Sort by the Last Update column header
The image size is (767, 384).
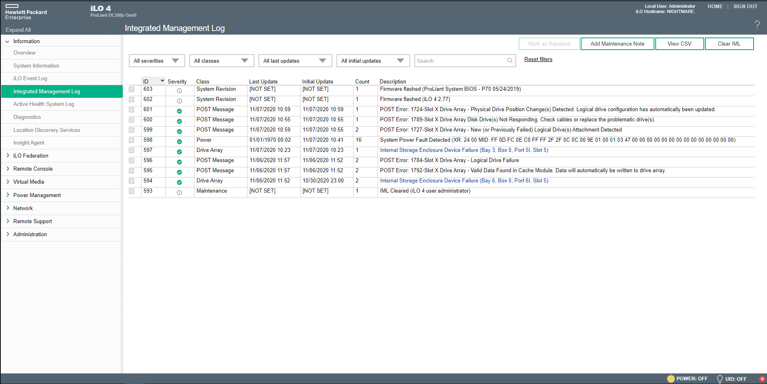tap(263, 81)
